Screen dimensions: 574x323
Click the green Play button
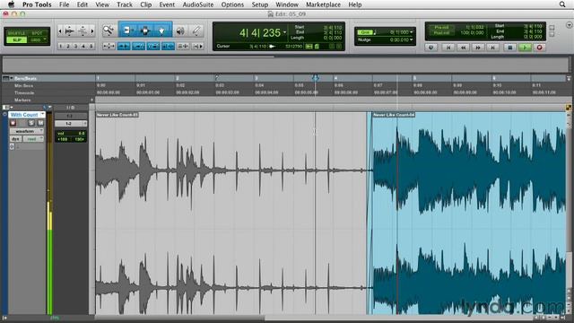[x=525, y=48]
